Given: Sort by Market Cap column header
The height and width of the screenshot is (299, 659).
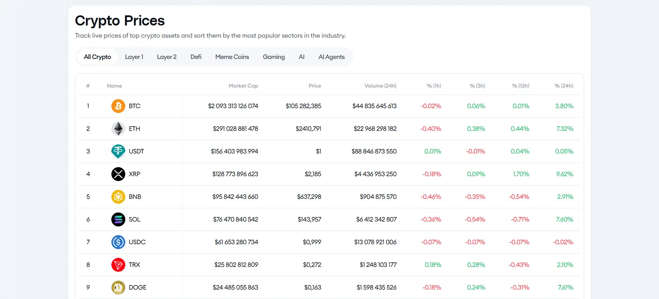Looking at the screenshot, I should [243, 86].
